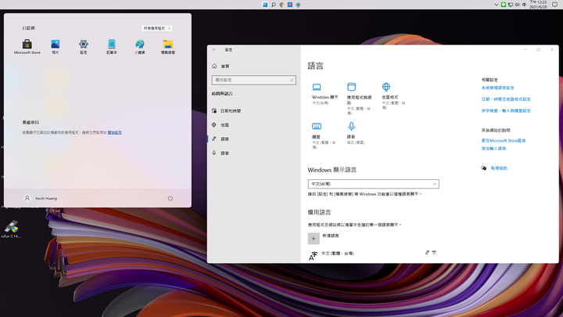Open spelling, typing and keyboard settings link
The width and height of the screenshot is (563, 317).
(x=506, y=110)
